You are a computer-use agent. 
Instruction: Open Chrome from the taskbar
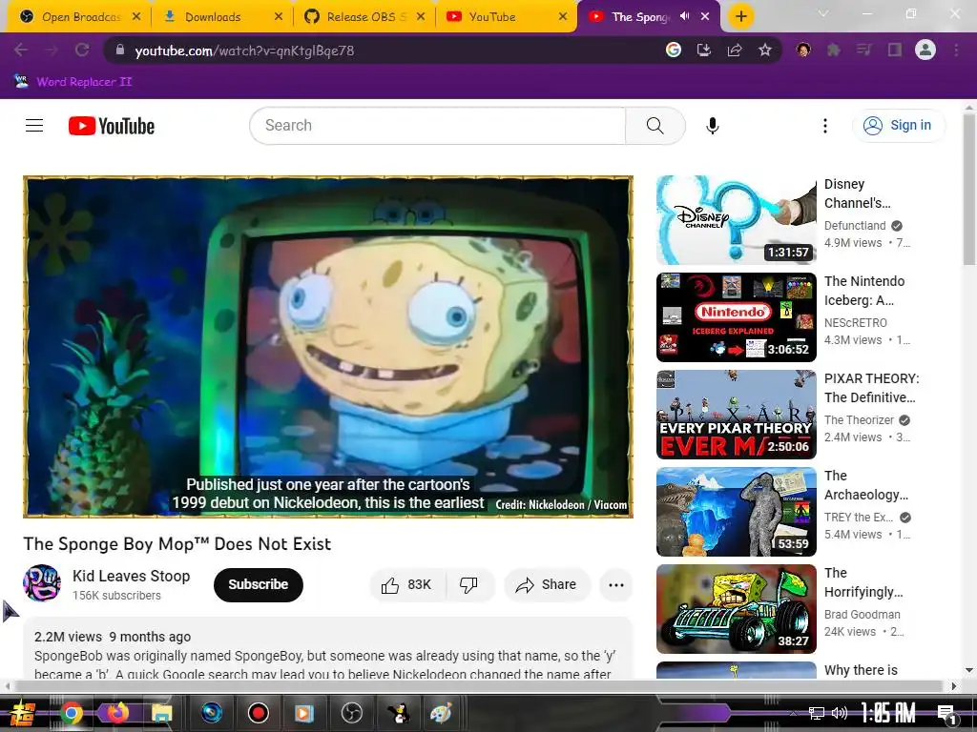click(72, 713)
